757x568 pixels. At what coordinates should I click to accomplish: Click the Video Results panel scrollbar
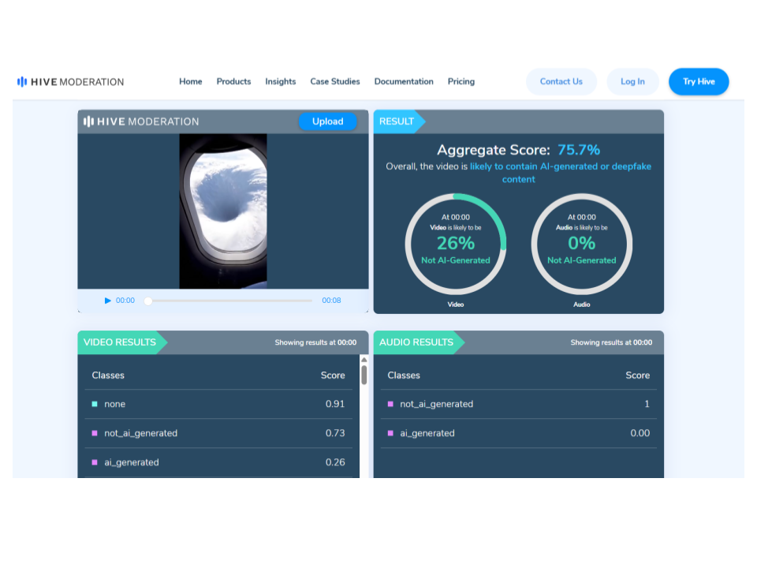[364, 374]
